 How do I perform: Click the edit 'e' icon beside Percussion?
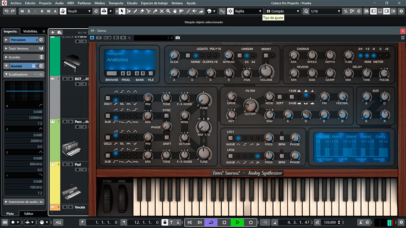(41, 40)
